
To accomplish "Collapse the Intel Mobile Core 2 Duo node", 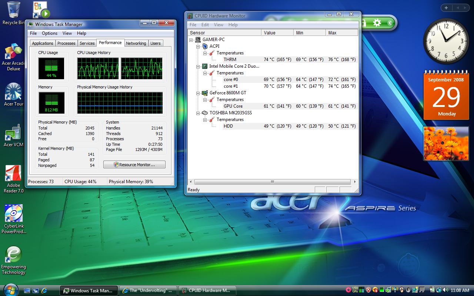I will 198,66.
